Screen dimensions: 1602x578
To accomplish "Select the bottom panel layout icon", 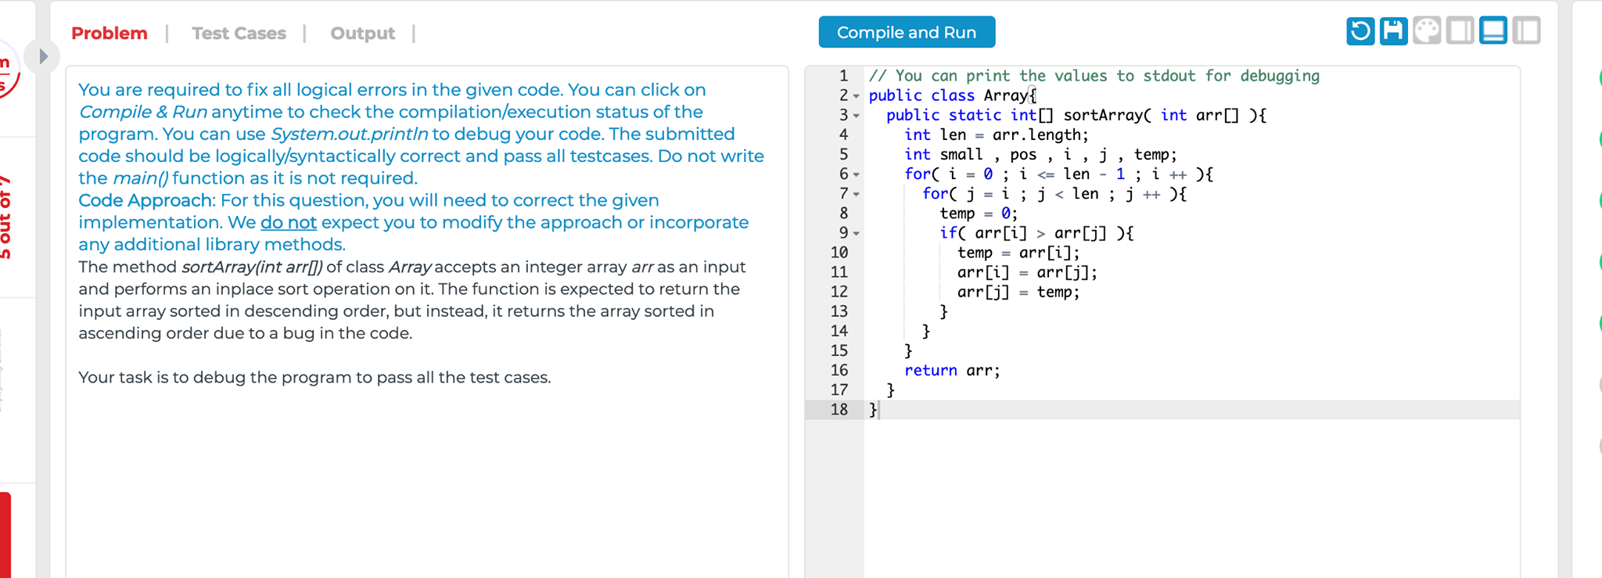I will tap(1493, 31).
